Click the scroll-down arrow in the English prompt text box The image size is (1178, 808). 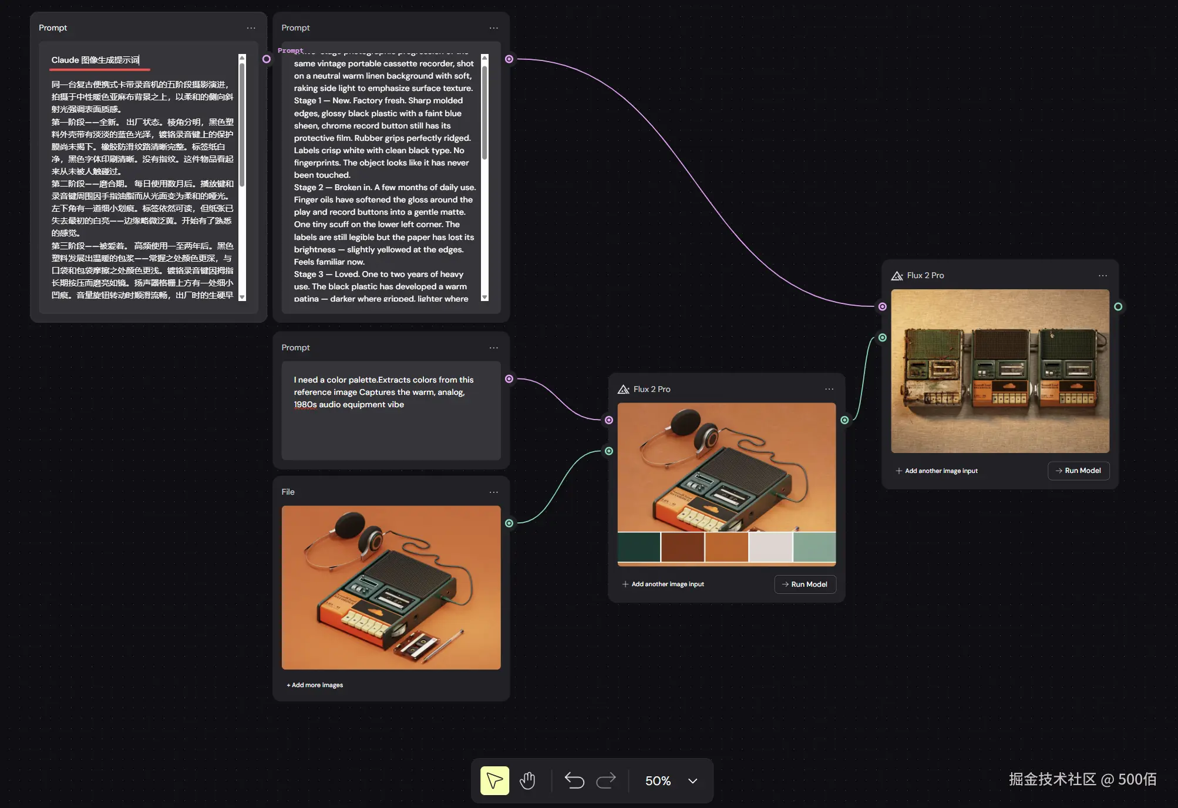(x=484, y=297)
